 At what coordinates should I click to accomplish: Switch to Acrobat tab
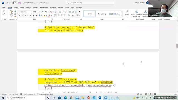click(x=79, y=7)
